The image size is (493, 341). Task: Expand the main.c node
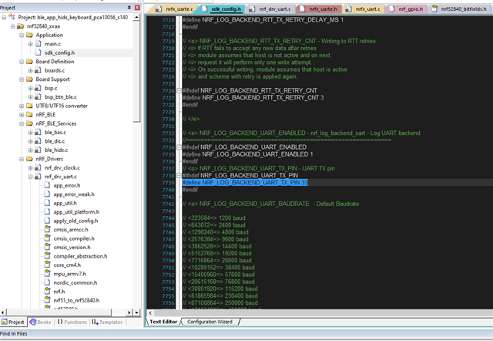click(31, 44)
